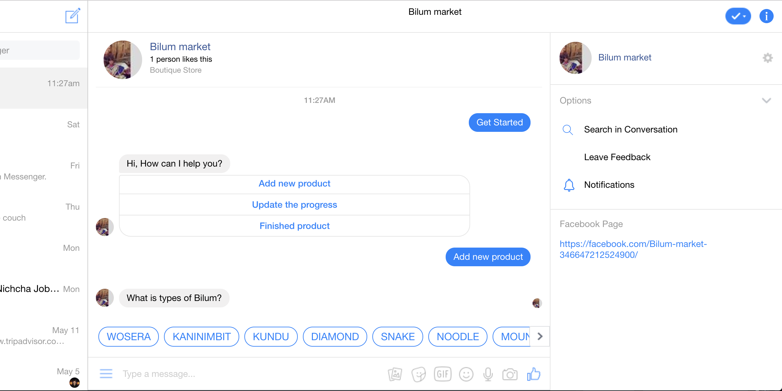Open the camera icon in composer
This screenshot has width=782, height=391.
pos(510,374)
